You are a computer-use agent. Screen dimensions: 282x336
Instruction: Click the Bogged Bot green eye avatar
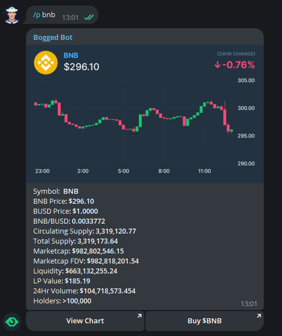click(x=12, y=322)
